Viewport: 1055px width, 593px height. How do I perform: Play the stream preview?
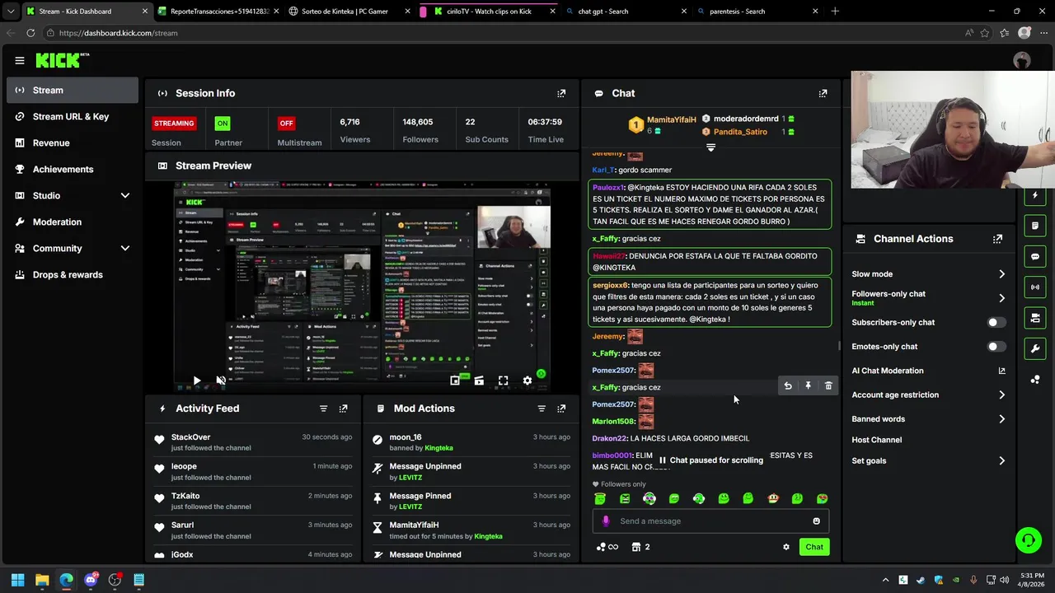point(196,381)
